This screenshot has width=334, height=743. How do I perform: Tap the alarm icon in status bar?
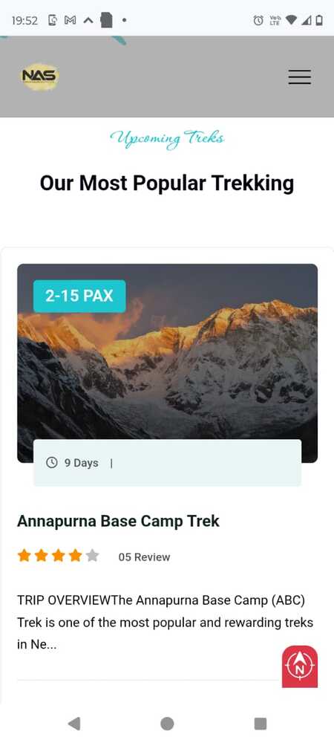pos(258,20)
